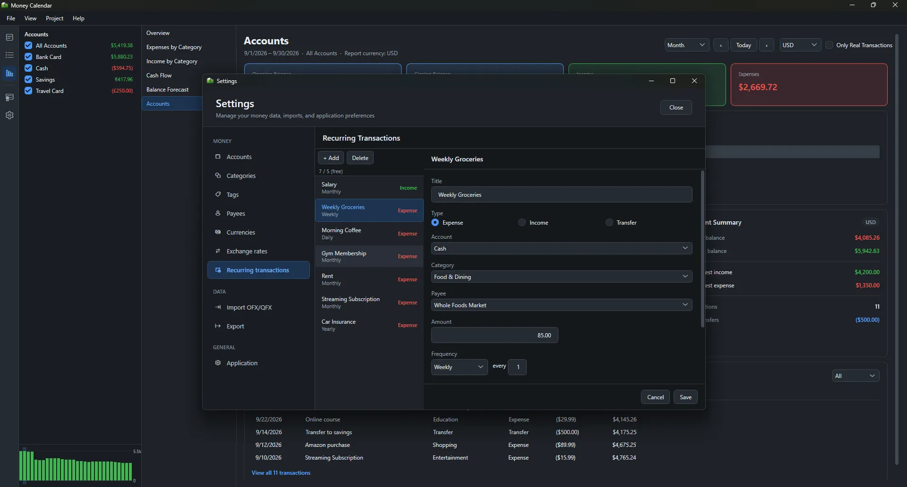907x487 pixels.
Task: Open the calendar view sidebar icon
Action: pyautogui.click(x=9, y=37)
